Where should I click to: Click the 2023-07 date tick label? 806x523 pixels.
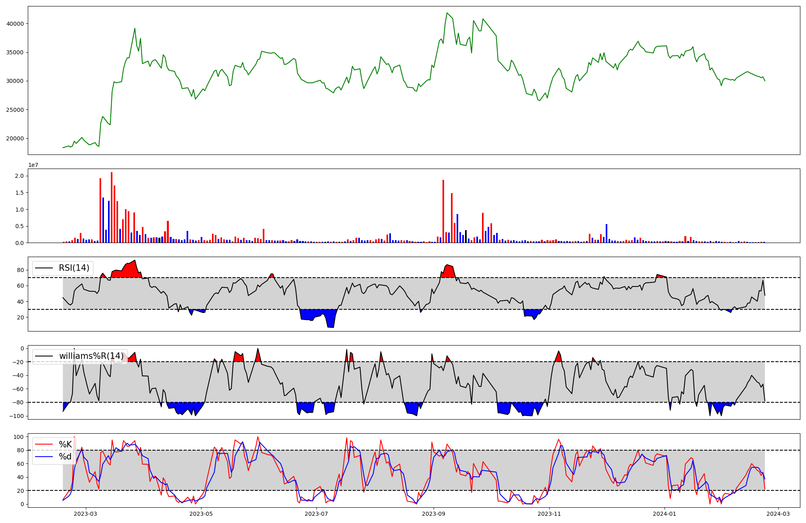point(316,514)
